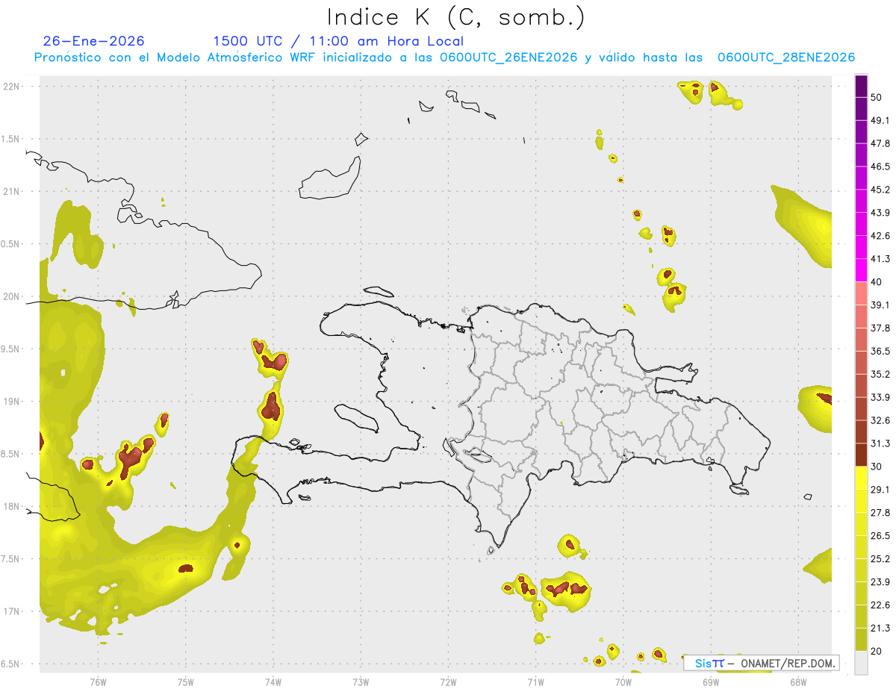
Task: Click the SisTT - ONAMET/REP.DOM. logo box
Action: pos(762,663)
